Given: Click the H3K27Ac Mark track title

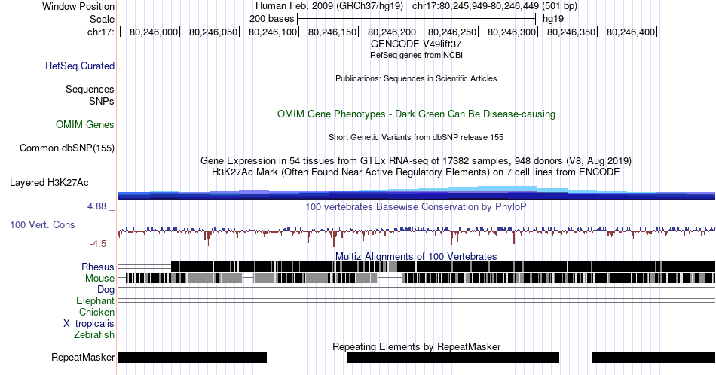Looking at the screenshot, I should coord(416,172).
